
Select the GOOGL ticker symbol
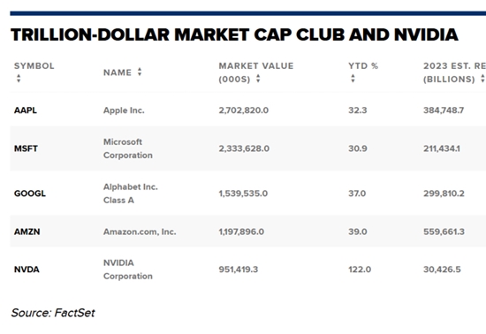[30, 194]
